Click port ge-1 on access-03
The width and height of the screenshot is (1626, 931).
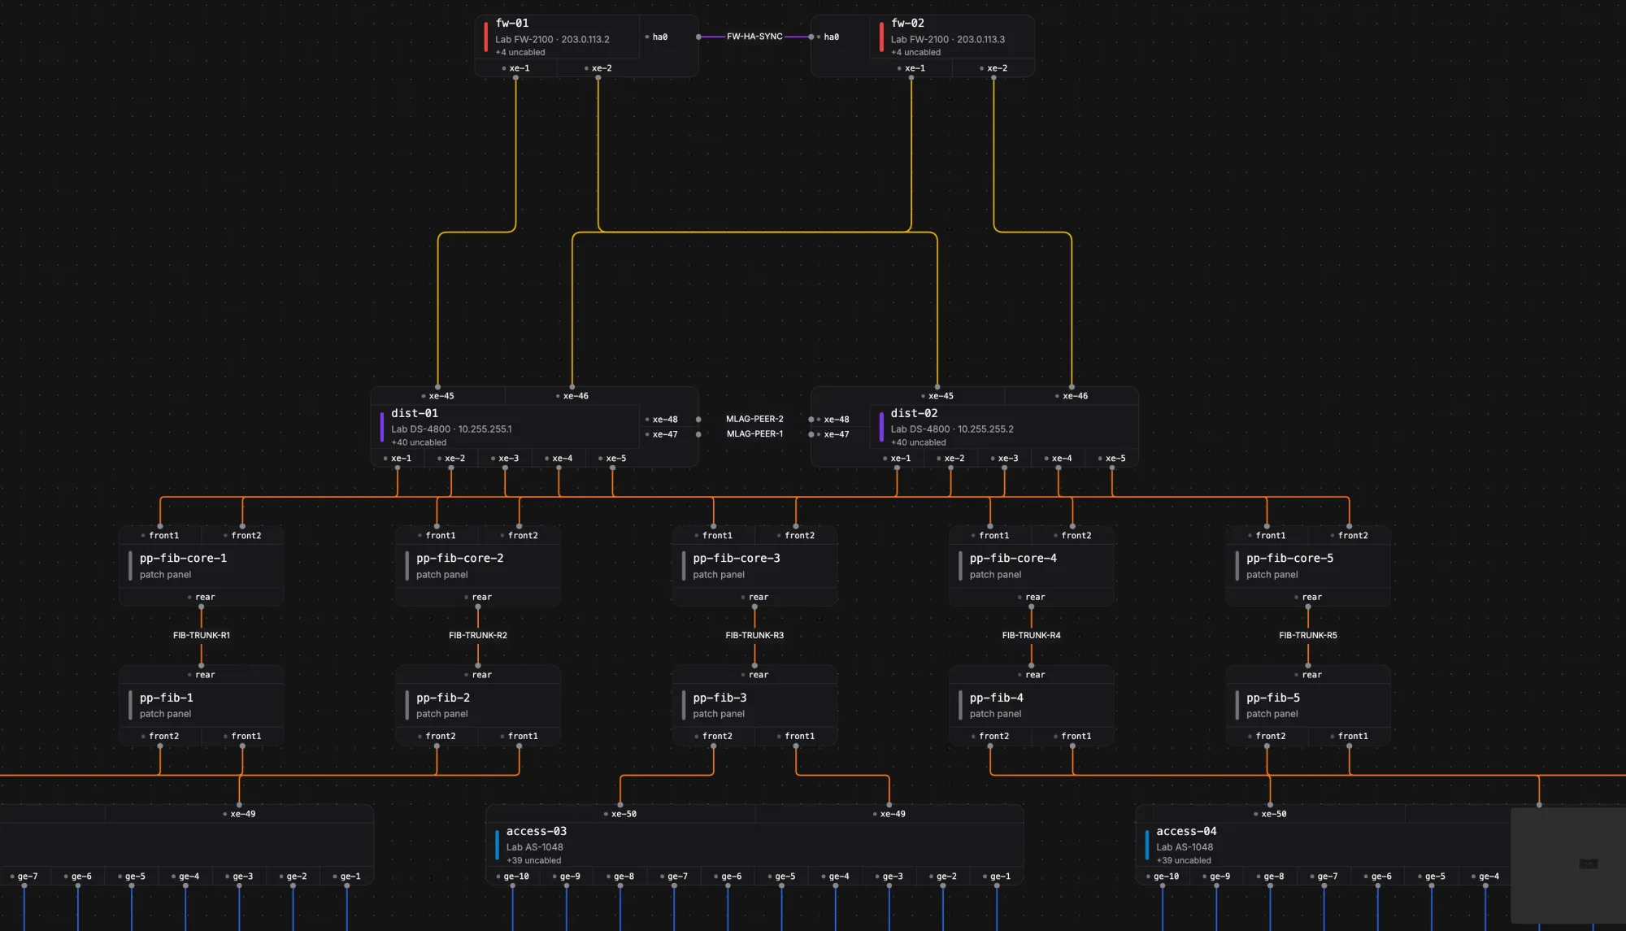pyautogui.click(x=997, y=877)
